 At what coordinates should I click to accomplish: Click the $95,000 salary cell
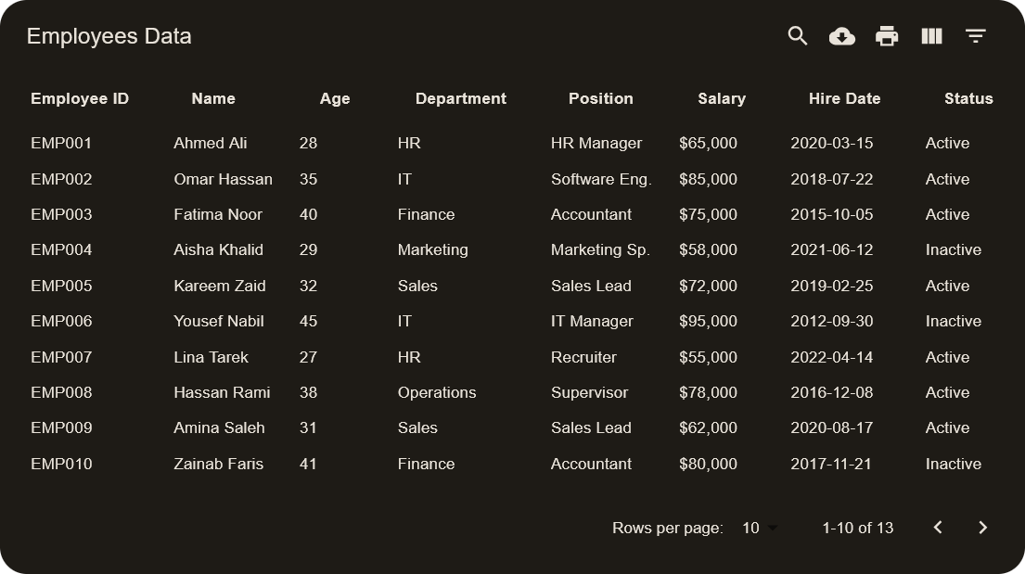pos(708,321)
